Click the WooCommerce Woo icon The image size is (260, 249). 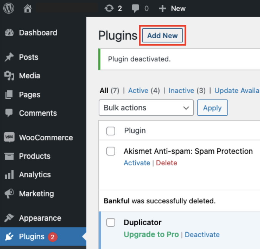tap(9, 138)
